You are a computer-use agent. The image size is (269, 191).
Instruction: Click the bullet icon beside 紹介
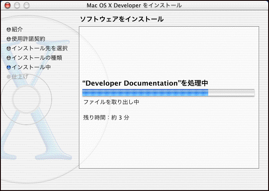tap(9, 30)
